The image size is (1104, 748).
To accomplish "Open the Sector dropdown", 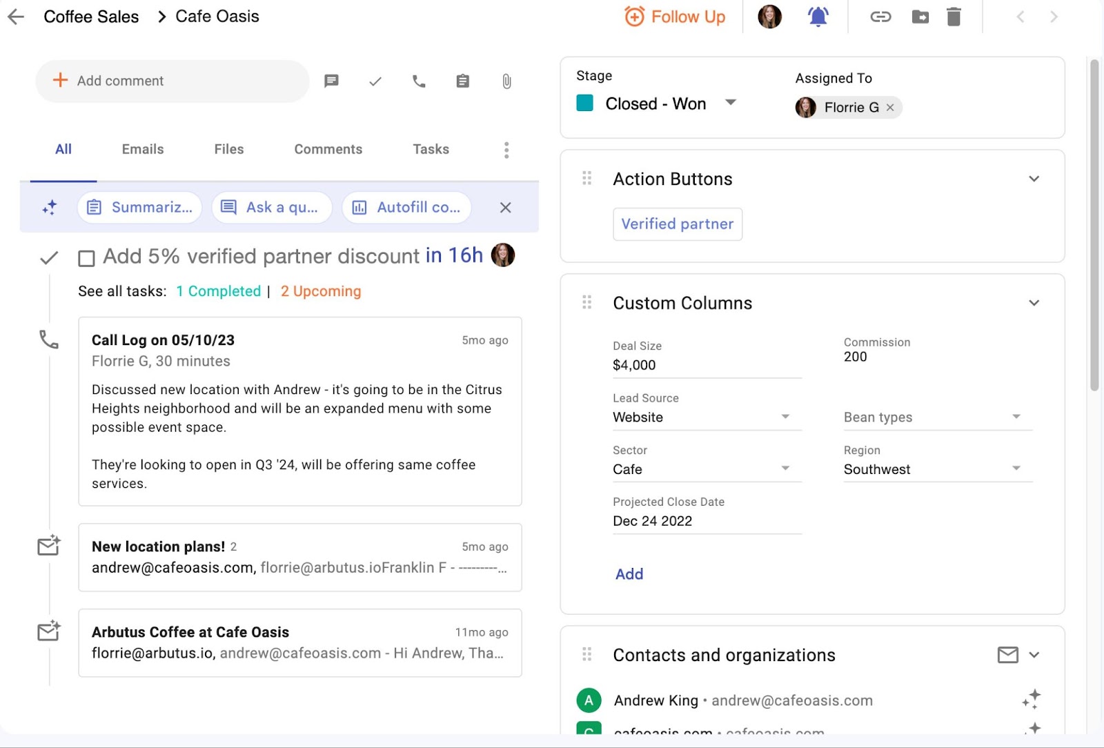I will pyautogui.click(x=707, y=469).
